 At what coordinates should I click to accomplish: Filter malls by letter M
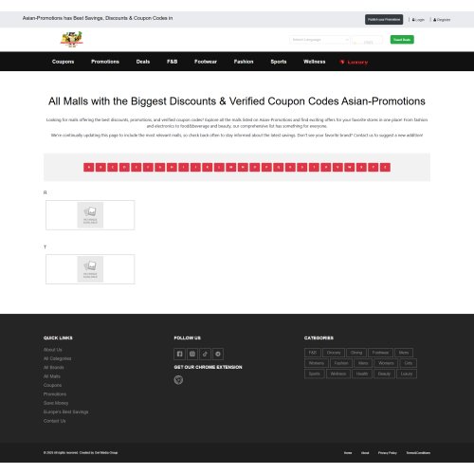click(231, 167)
